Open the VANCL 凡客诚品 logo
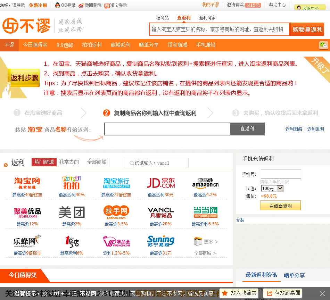 tap(161, 212)
